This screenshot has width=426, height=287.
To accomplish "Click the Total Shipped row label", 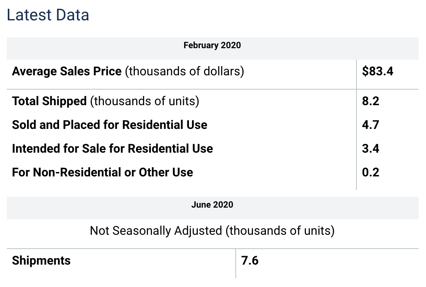I will point(50,101).
